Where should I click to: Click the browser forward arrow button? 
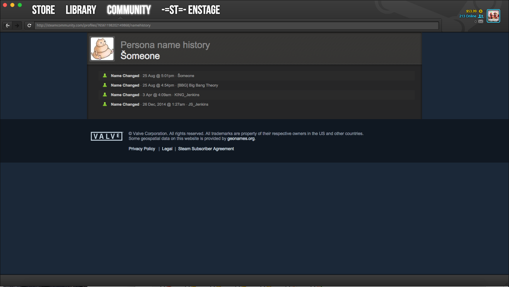[17, 25]
